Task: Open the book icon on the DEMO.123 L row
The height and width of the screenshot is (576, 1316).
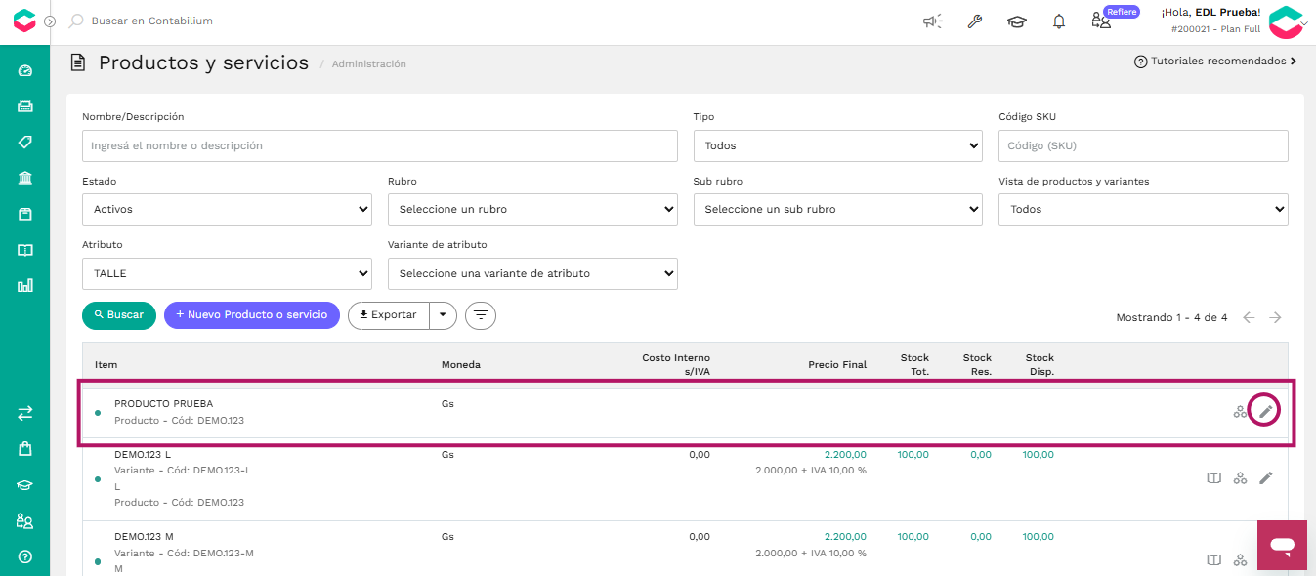Action: pos(1213,477)
